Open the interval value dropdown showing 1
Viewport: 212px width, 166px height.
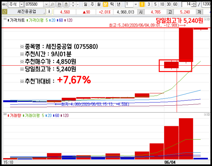[x=136, y=4]
